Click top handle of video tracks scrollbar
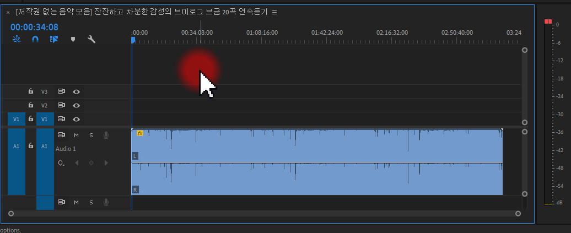This screenshot has width=571, height=233. pos(525,50)
